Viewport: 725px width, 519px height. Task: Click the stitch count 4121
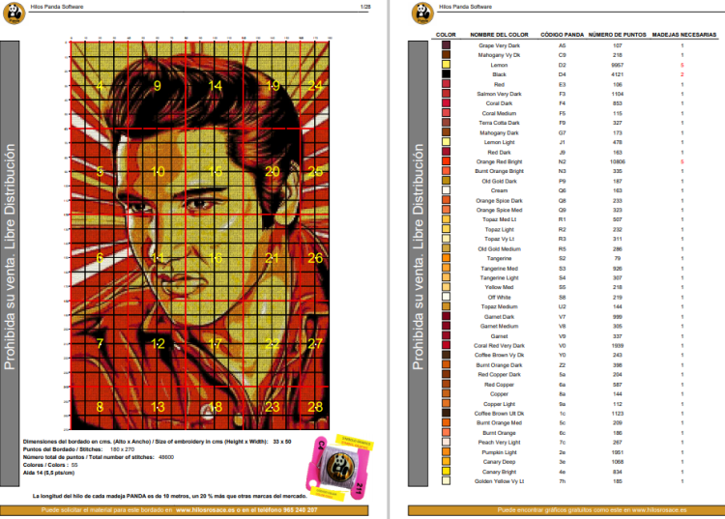618,74
